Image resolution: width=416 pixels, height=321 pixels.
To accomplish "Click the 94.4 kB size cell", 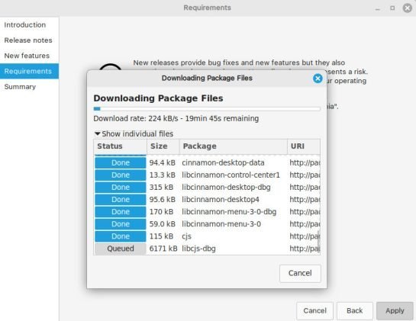I will [163, 162].
